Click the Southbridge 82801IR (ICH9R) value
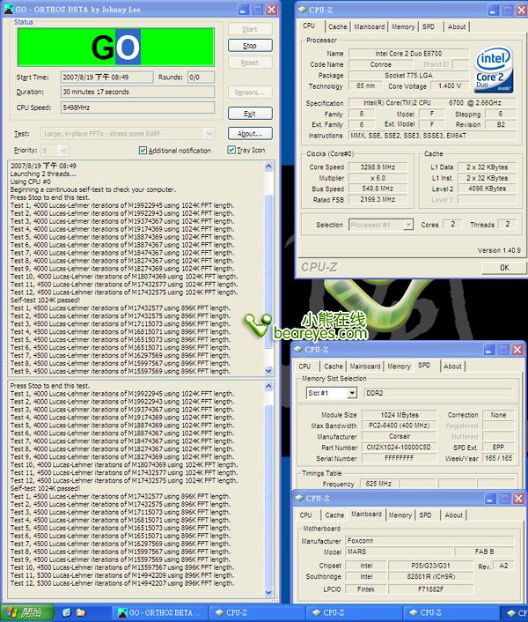 coord(431,577)
